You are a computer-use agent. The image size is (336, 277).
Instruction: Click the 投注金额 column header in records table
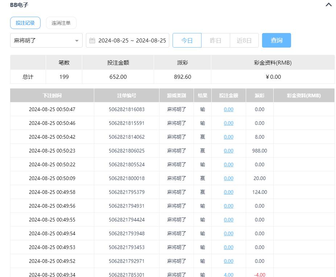[228, 95]
